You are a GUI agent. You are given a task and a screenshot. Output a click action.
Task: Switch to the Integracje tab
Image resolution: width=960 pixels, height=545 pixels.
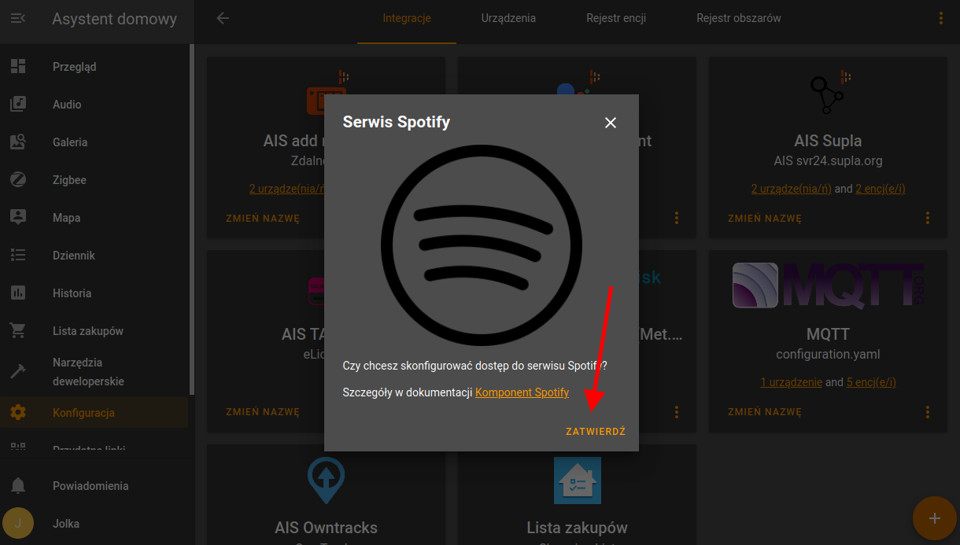tap(407, 18)
